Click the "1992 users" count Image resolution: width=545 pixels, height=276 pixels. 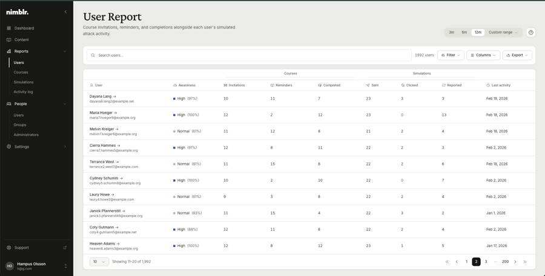coord(424,55)
